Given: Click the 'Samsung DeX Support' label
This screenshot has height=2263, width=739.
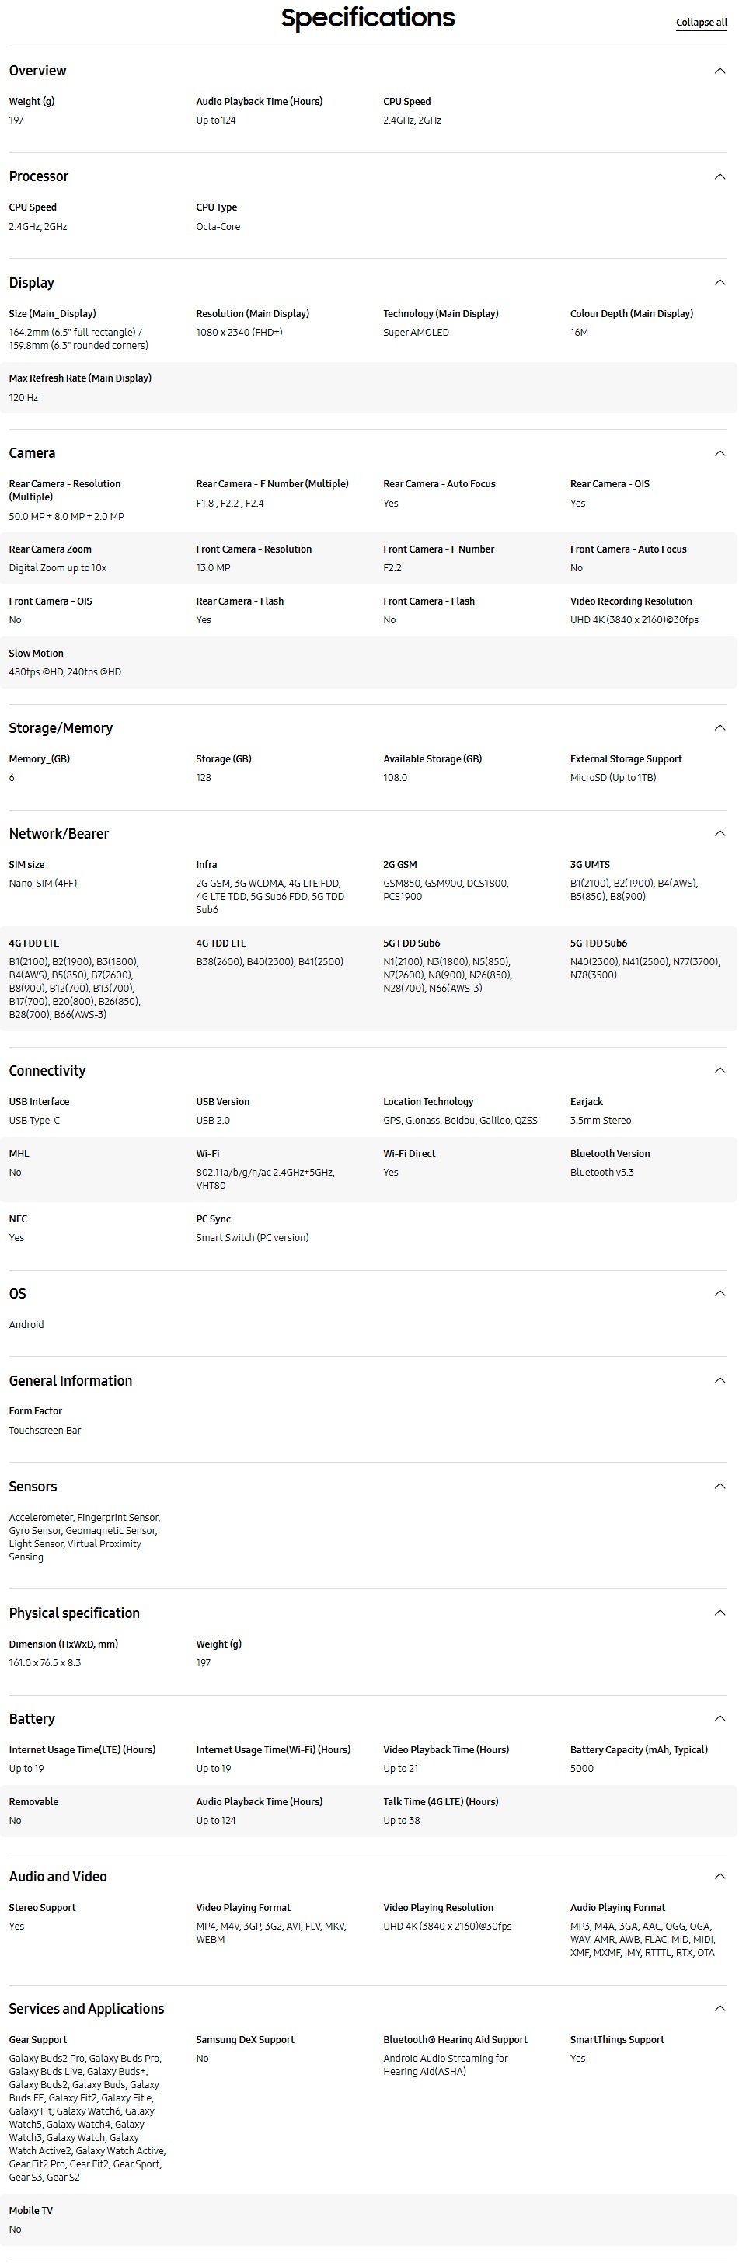Looking at the screenshot, I should point(245,2040).
